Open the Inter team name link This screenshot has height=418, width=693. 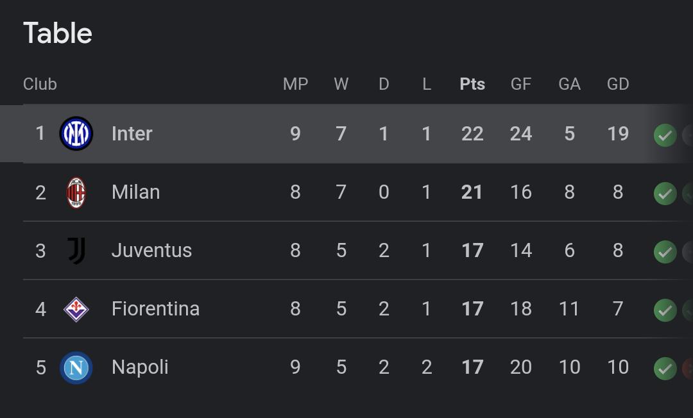point(132,134)
